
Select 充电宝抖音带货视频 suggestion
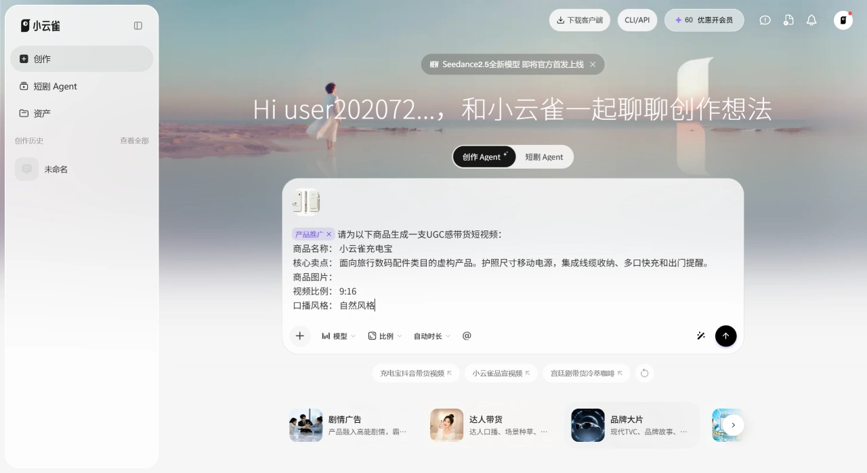click(x=416, y=373)
